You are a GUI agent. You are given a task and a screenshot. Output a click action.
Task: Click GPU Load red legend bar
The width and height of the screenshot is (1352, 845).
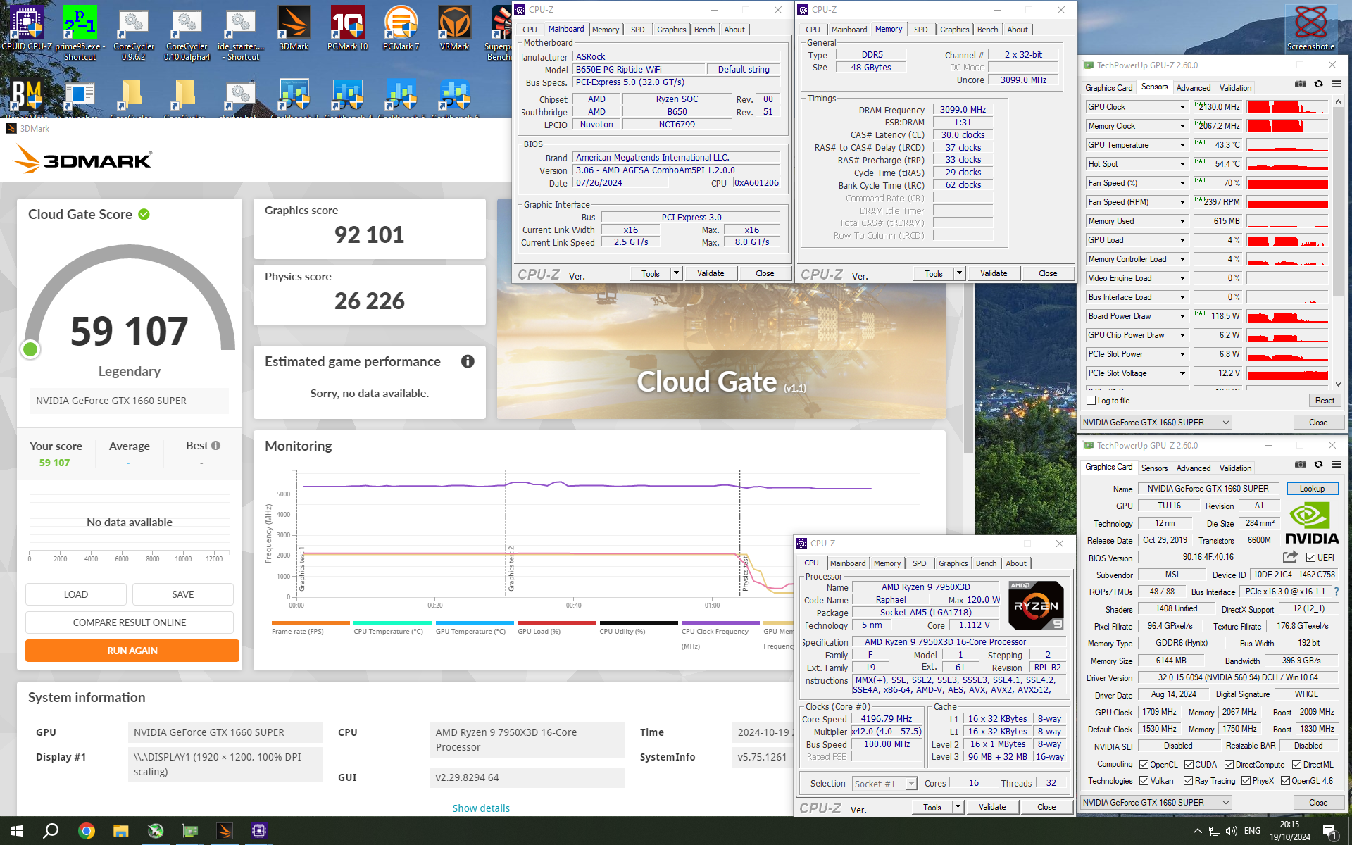pyautogui.click(x=556, y=622)
